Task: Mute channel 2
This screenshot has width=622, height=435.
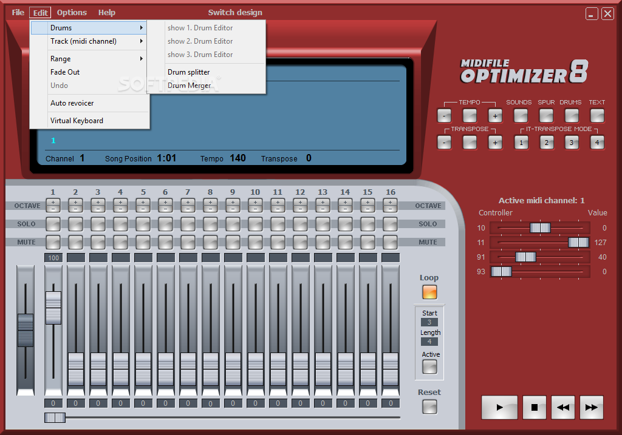Action: 75,242
